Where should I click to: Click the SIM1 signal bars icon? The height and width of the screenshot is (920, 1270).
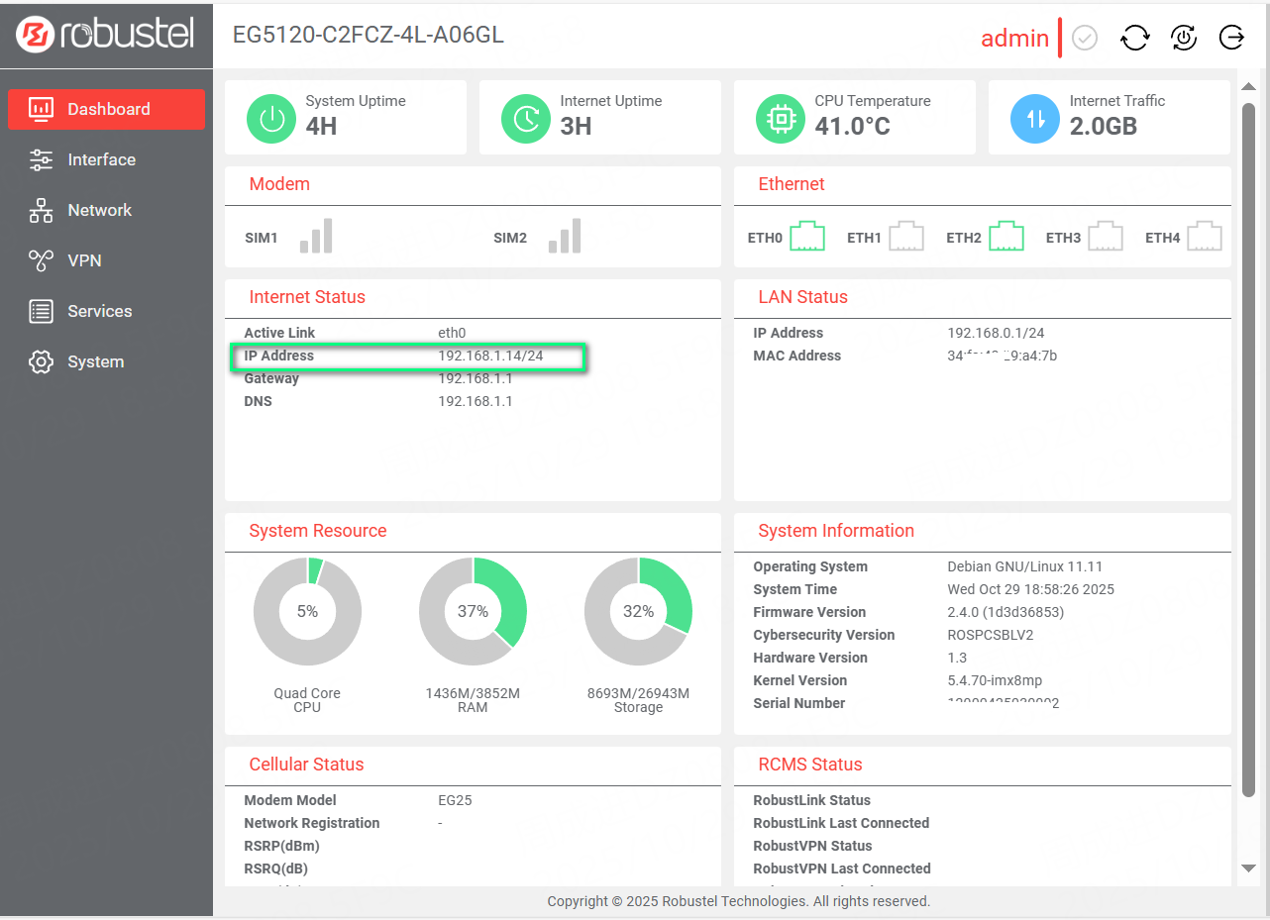point(316,237)
